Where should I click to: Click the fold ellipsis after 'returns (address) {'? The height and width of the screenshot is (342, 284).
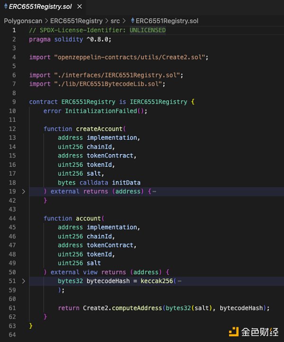[x=155, y=191]
